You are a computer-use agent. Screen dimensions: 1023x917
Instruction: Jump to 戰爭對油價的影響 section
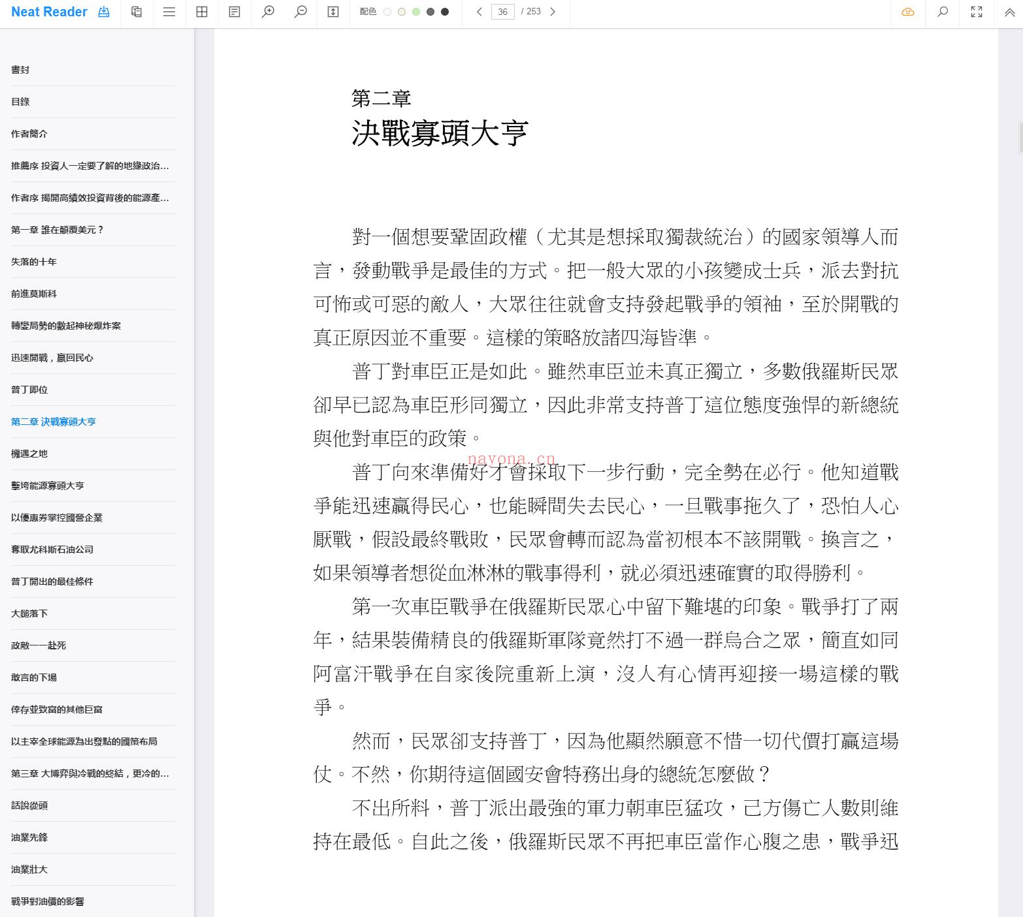[x=48, y=901]
